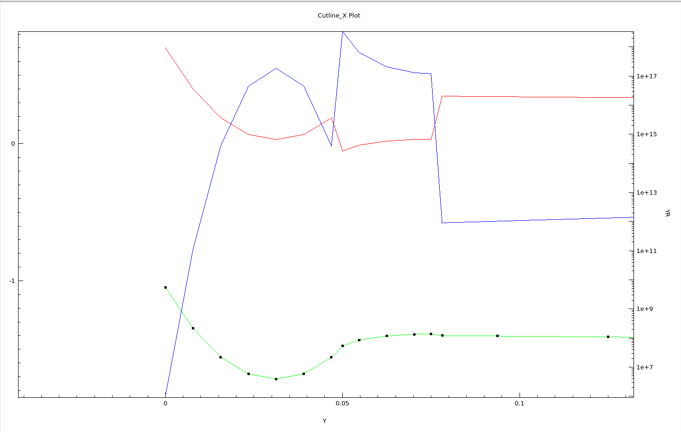Click the "1e+7" right axis tick label

pos(645,367)
